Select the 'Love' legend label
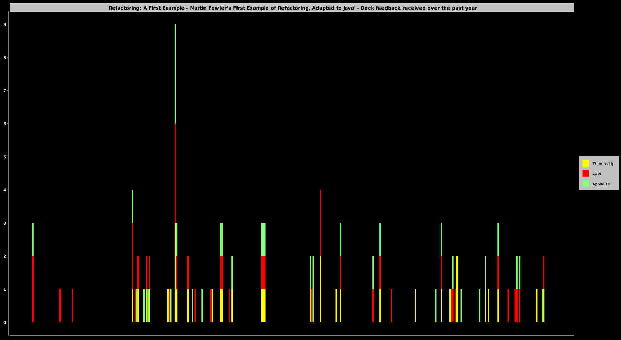The image size is (621, 340). pyautogui.click(x=597, y=173)
